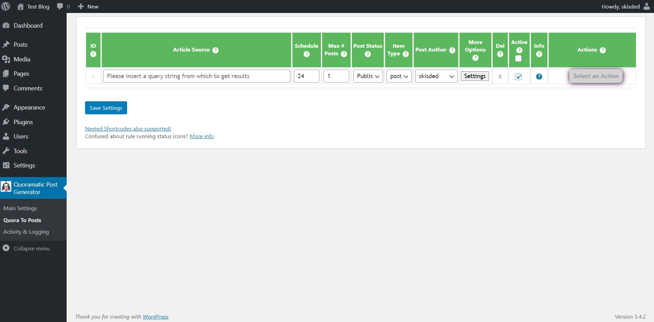Click the help icon under More Options
The image size is (654, 322).
[x=475, y=58]
